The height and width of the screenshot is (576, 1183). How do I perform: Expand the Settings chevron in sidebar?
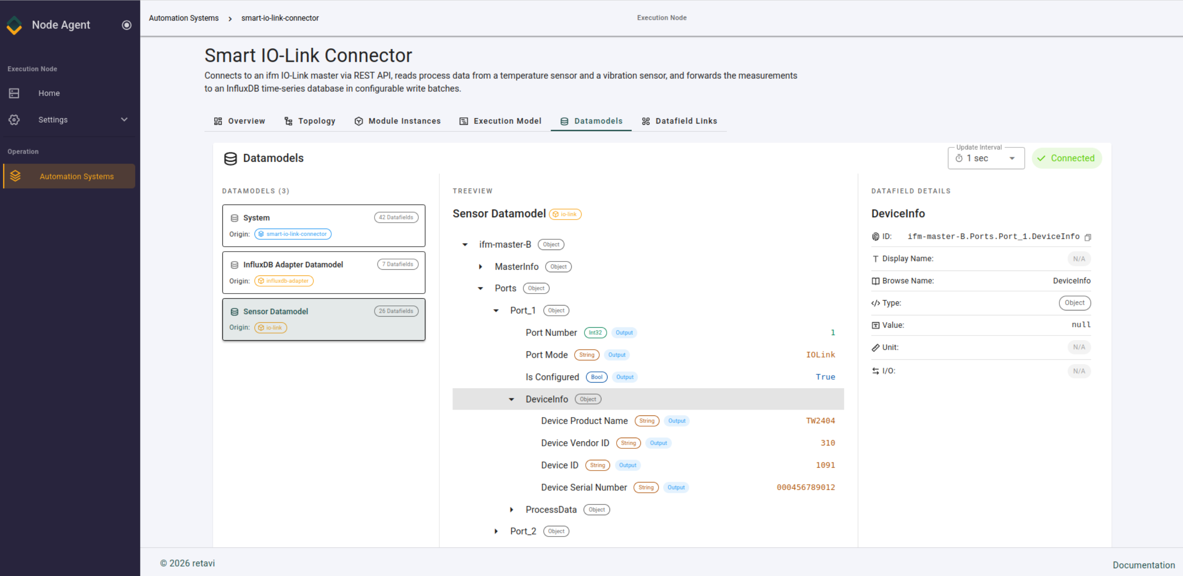coord(124,120)
